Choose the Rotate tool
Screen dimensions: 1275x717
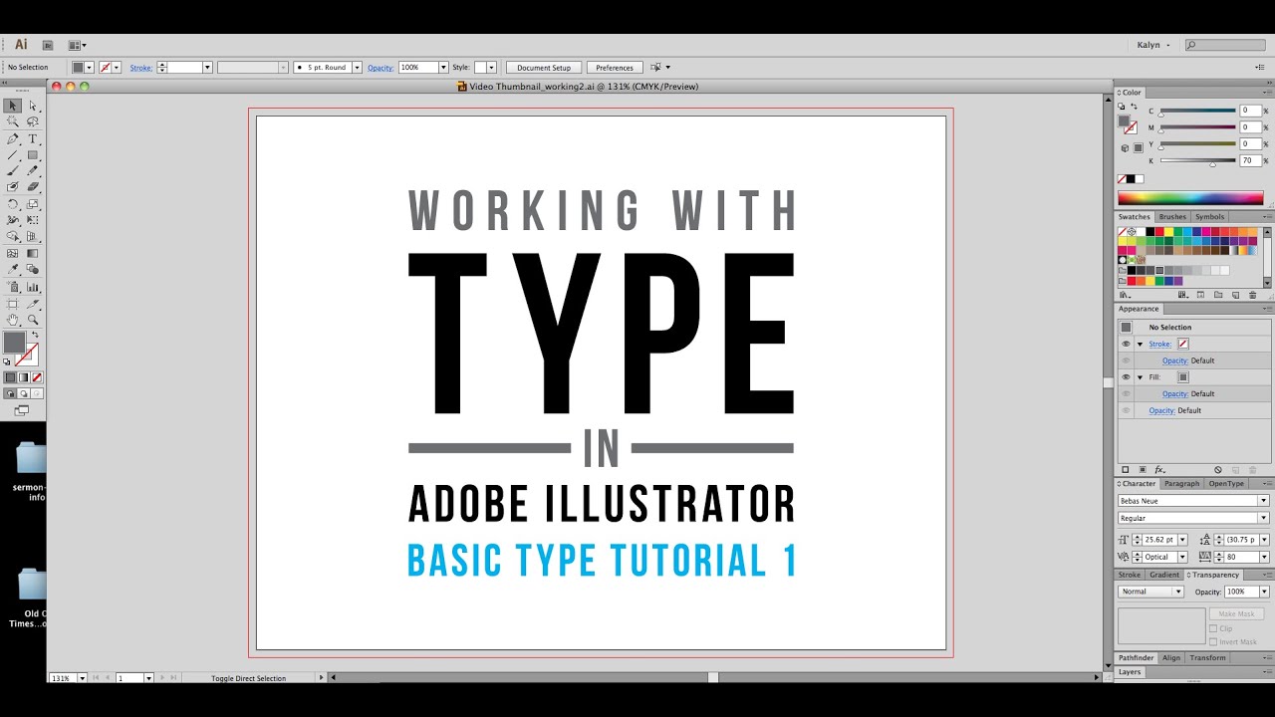click(13, 203)
